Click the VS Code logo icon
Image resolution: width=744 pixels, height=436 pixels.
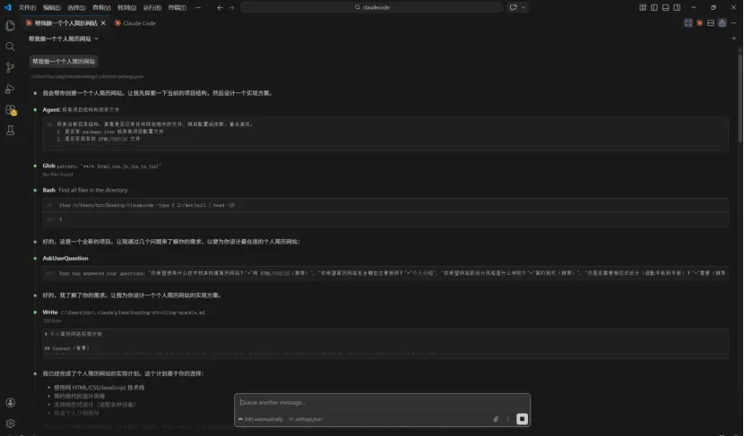point(7,7)
